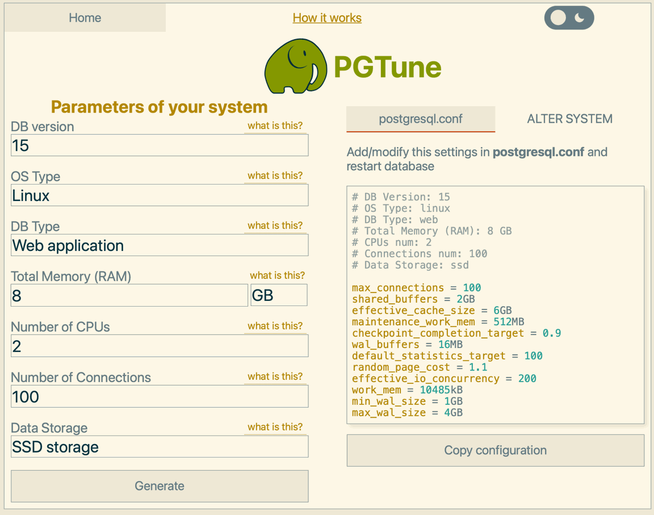Screen dimensions: 654x515
Task: Switch to the ALTER SYSTEM tab
Action: [x=569, y=119]
